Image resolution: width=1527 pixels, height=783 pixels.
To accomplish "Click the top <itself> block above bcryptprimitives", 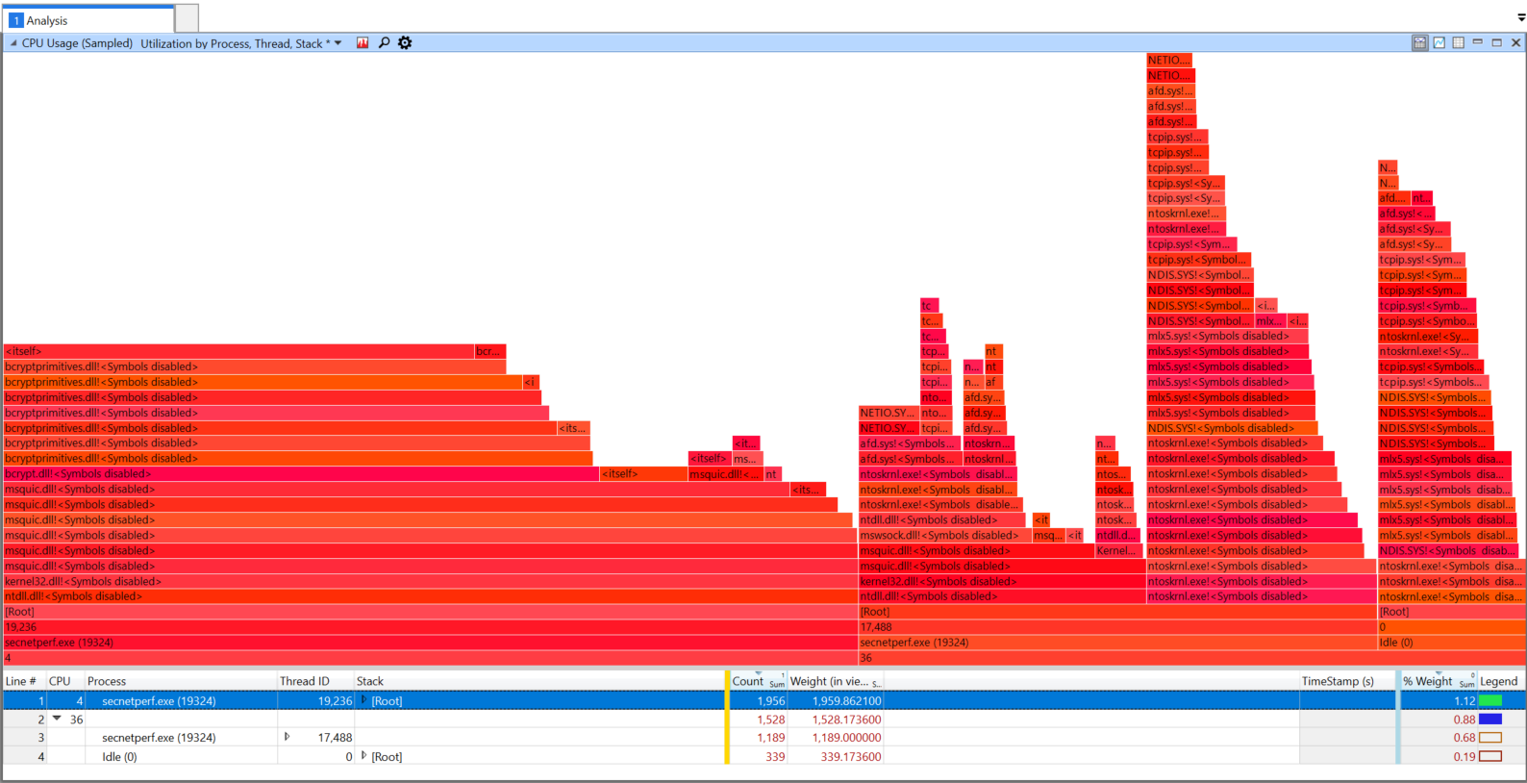I will tap(238, 352).
